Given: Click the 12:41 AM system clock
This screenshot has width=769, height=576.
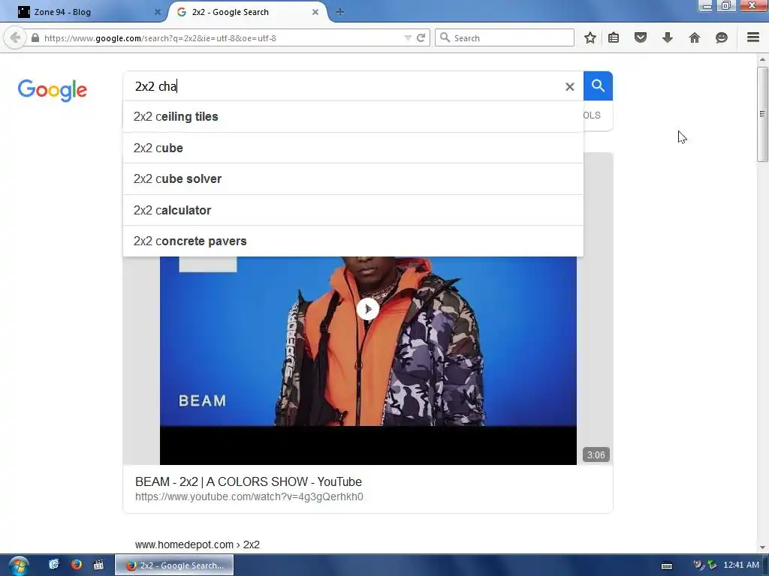Looking at the screenshot, I should (x=741, y=565).
